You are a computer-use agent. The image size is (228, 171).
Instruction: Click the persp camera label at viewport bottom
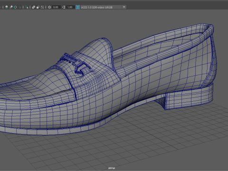point(112,168)
